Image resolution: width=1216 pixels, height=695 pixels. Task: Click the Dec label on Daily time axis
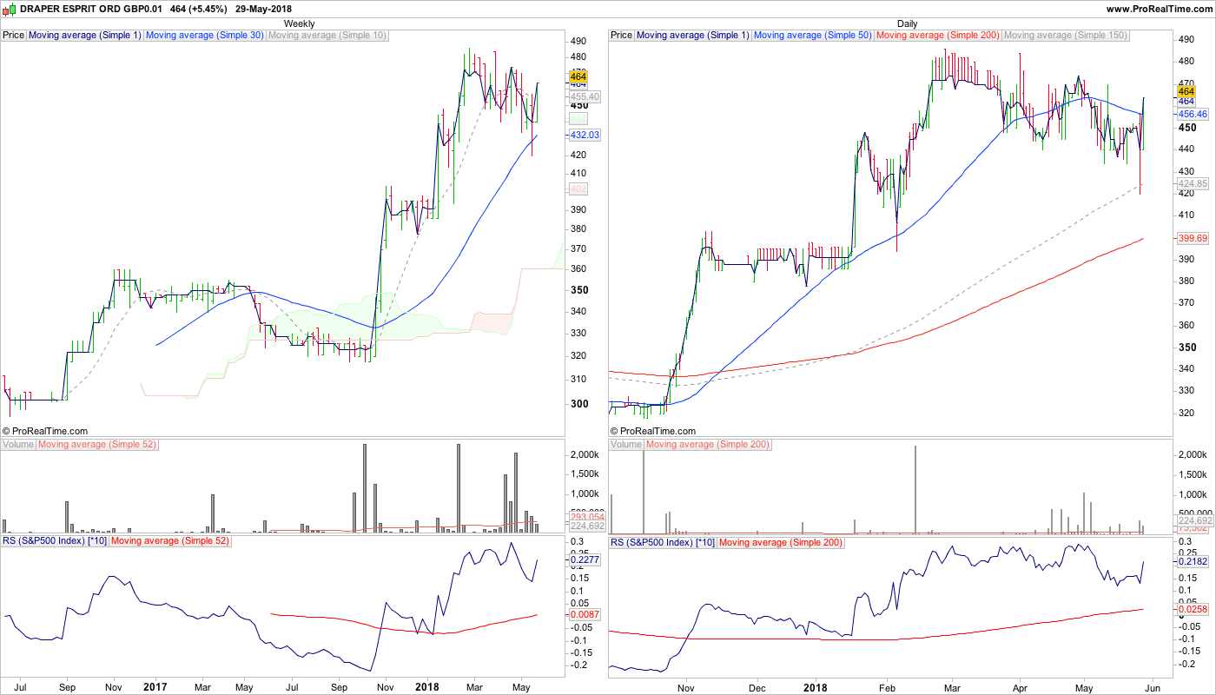pyautogui.click(x=756, y=687)
